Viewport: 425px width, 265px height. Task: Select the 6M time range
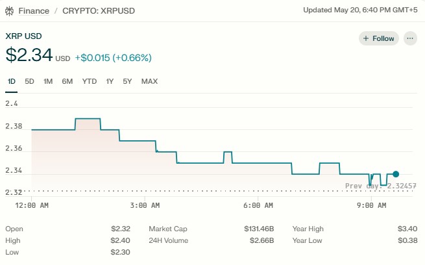click(x=67, y=81)
